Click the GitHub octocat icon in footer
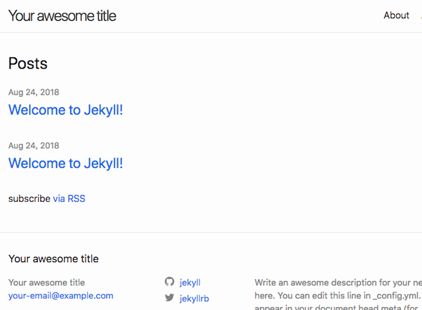The width and height of the screenshot is (422, 310). pos(169,282)
